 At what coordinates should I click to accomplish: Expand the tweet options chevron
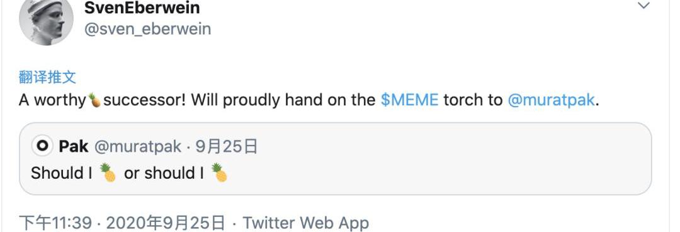(x=644, y=6)
